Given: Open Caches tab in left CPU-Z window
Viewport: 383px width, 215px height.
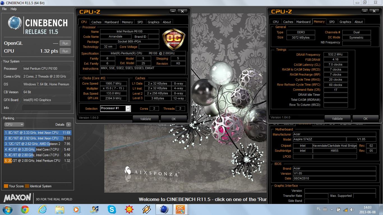Looking at the screenshot, I should pos(96,22).
